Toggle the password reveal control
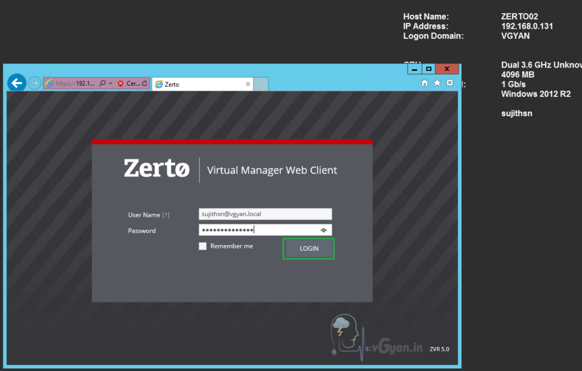 [325, 229]
